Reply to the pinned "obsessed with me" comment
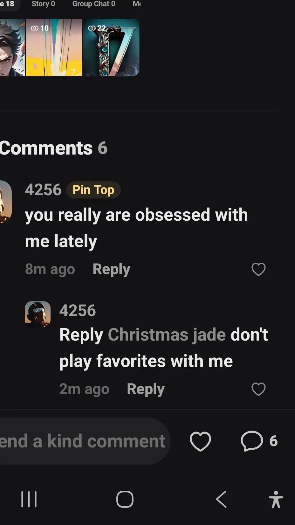Screen dimensions: 295x525 (111, 269)
